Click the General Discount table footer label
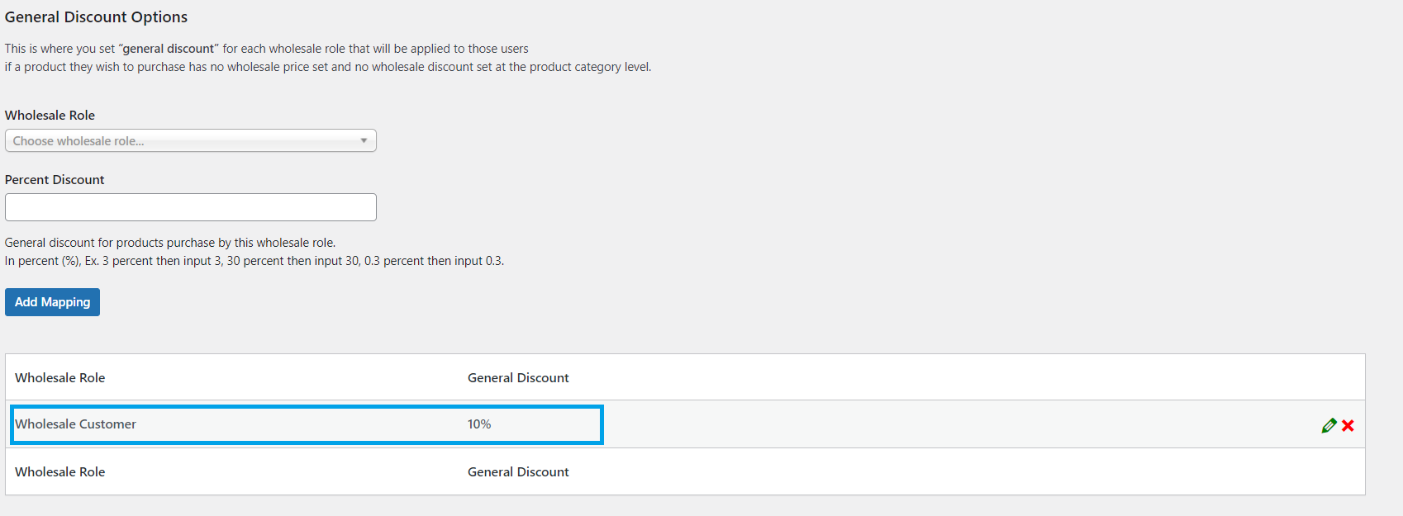 pyautogui.click(x=518, y=471)
